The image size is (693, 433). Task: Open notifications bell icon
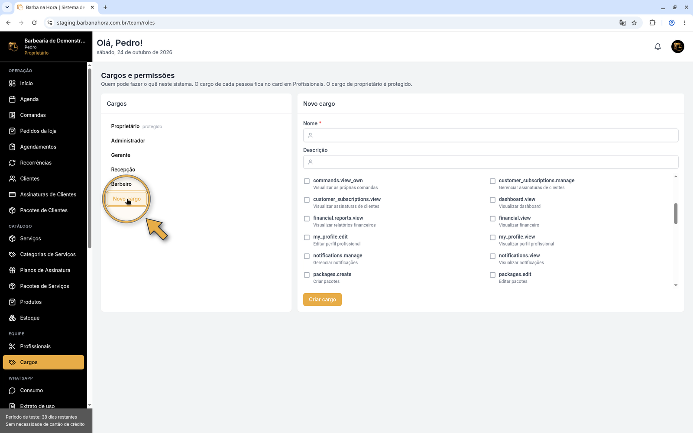[657, 46]
